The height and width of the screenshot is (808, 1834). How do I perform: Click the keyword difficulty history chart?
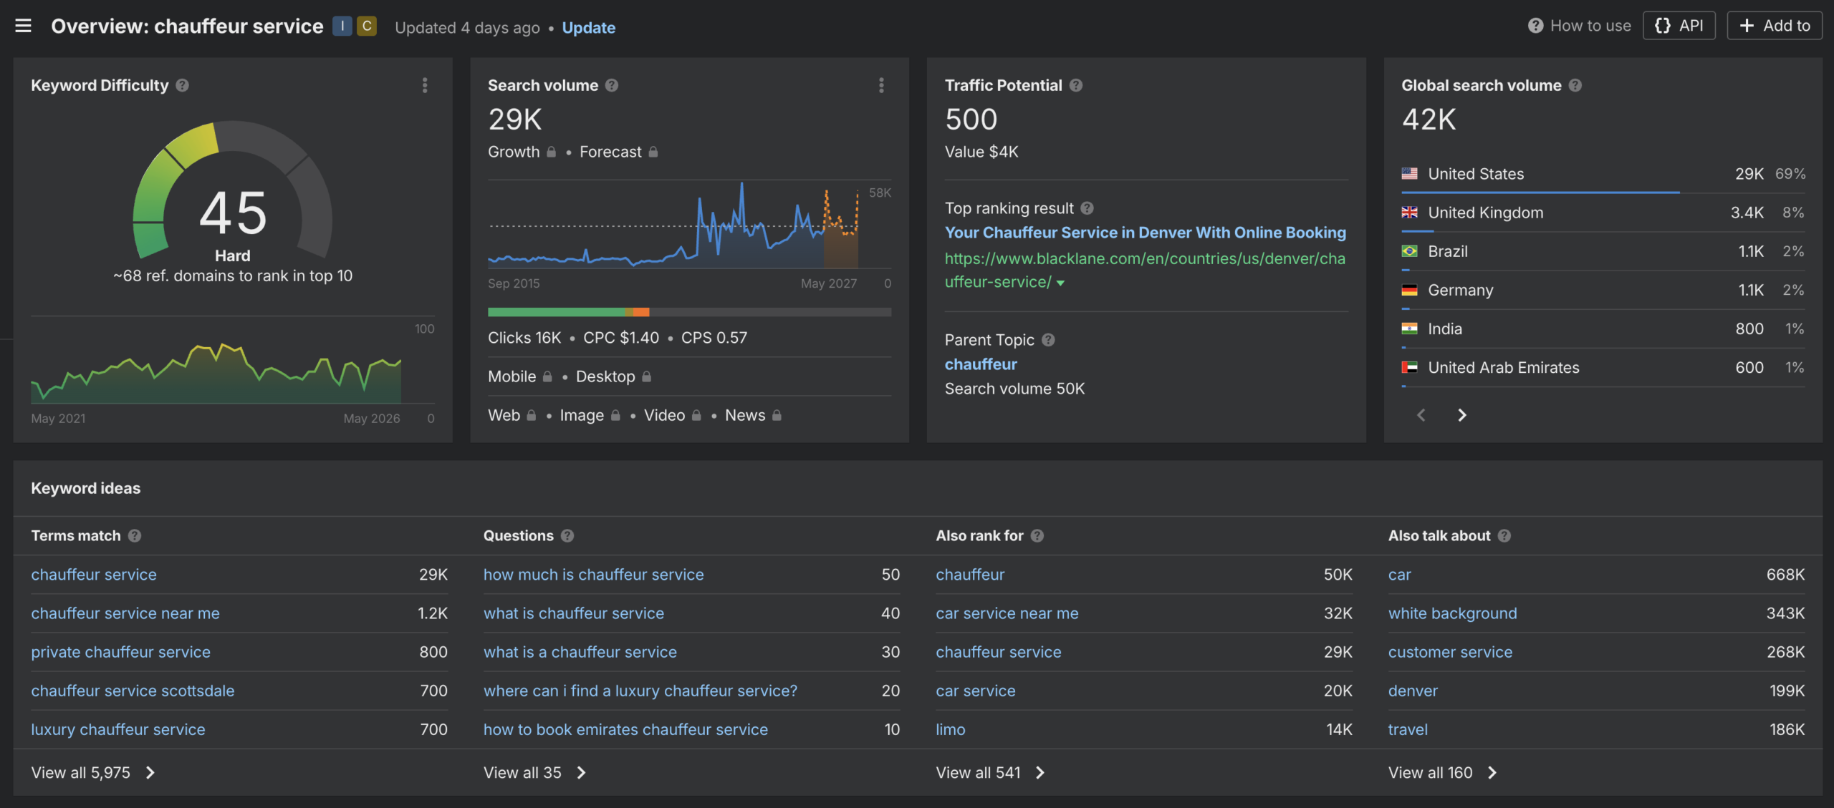click(216, 372)
